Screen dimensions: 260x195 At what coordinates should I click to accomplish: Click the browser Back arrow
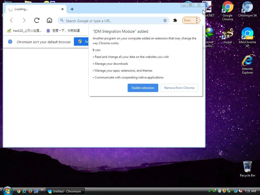click(x=11, y=20)
